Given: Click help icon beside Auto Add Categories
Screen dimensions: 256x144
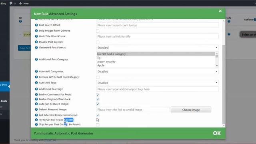Looking at the screenshot, I should coord(36,71).
